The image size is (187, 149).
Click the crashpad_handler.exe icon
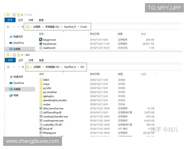41,116
